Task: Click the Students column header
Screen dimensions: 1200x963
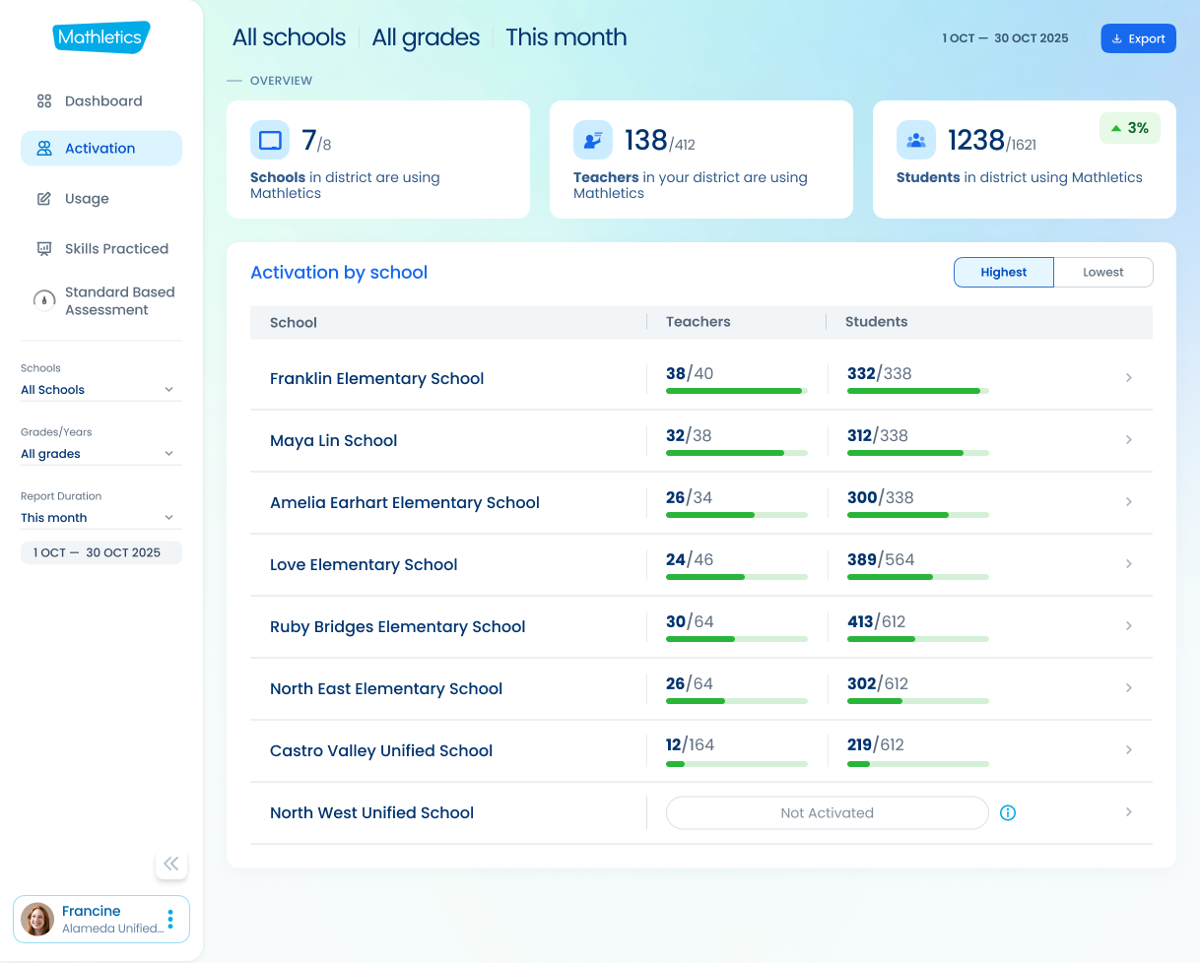Action: click(877, 322)
